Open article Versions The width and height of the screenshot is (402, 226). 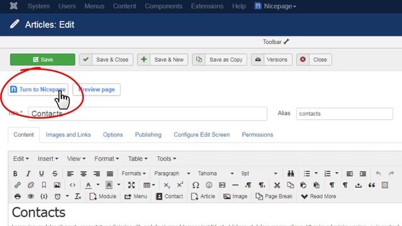pyautogui.click(x=272, y=60)
